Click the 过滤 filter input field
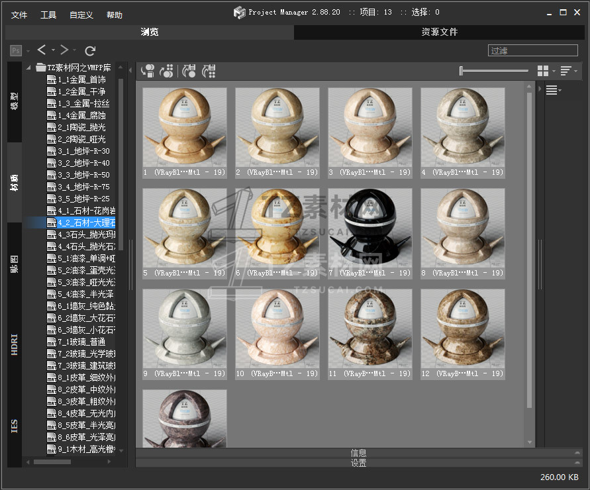This screenshot has height=490, width=590. [533, 50]
